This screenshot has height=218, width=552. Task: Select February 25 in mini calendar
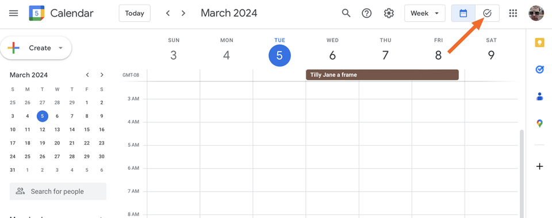tap(13, 103)
